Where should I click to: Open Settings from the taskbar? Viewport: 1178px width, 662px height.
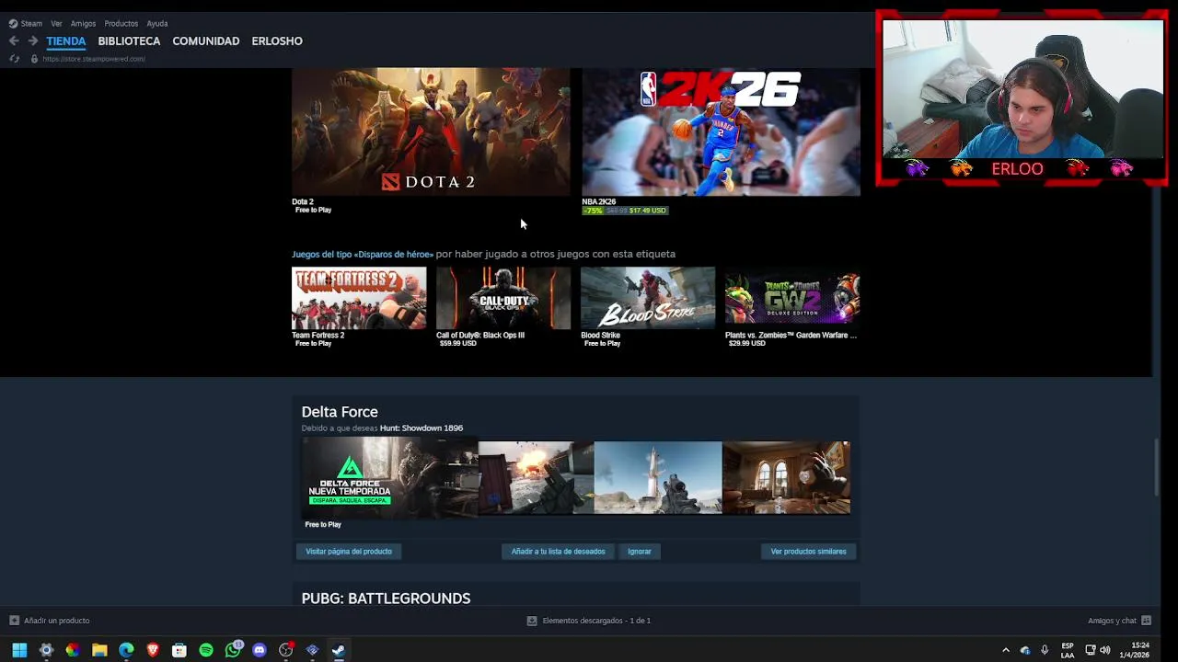tap(46, 650)
